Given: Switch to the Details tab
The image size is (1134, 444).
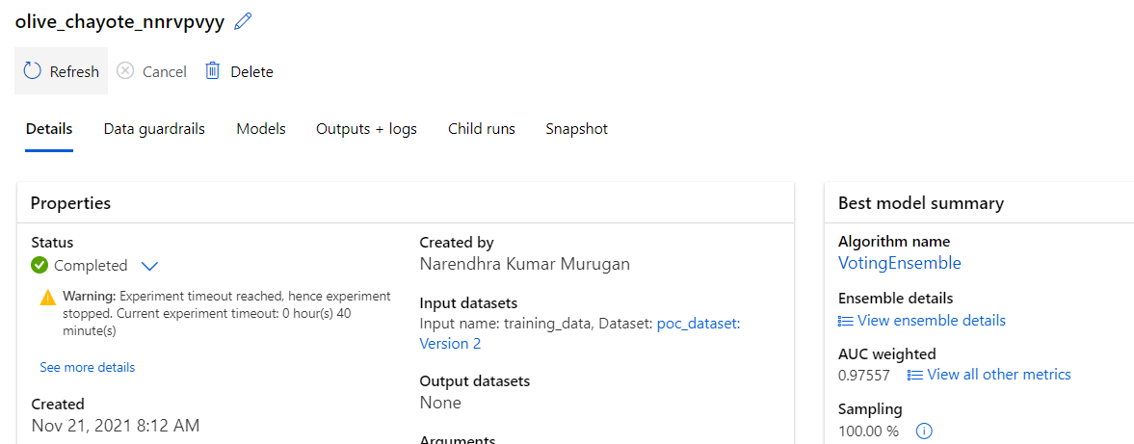Looking at the screenshot, I should (49, 129).
